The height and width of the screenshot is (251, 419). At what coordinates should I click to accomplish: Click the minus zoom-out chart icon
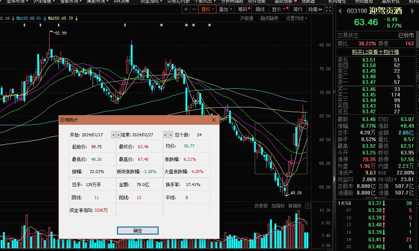tap(194, 9)
